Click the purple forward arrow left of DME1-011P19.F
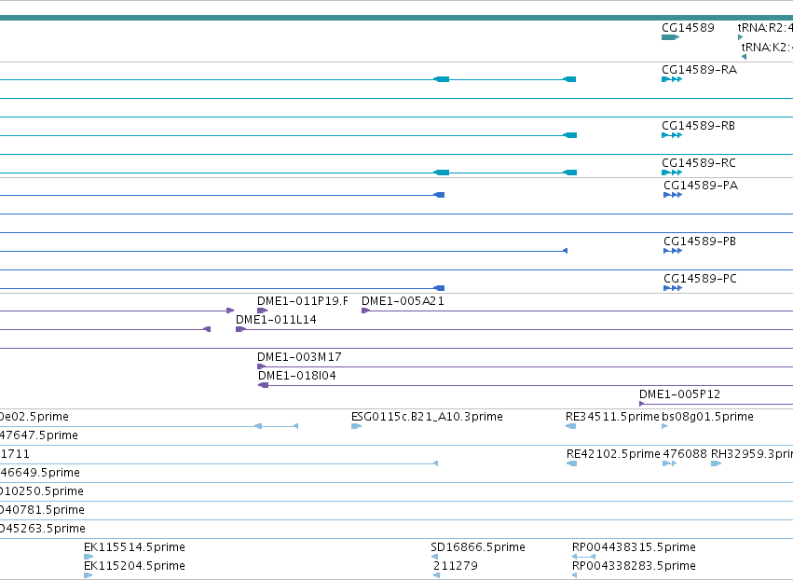Image resolution: width=793 pixels, height=580 pixels. coord(230,311)
